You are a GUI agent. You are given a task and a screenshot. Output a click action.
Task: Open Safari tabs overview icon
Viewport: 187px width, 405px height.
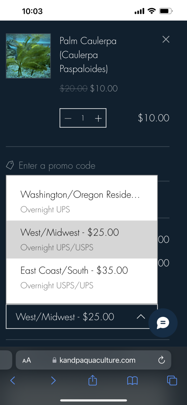[x=172, y=380]
